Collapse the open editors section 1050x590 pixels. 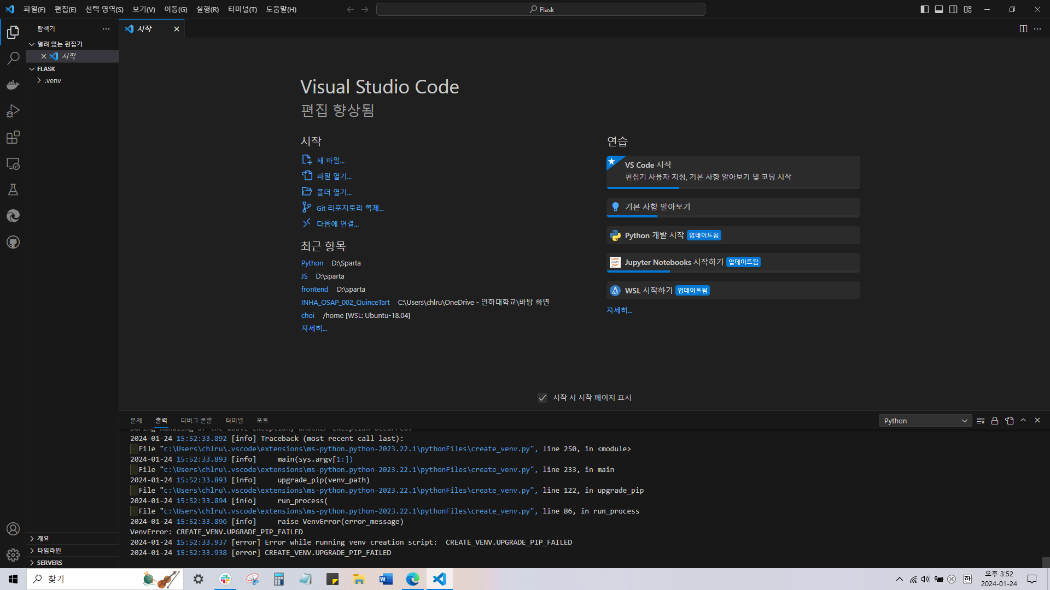tap(73, 44)
